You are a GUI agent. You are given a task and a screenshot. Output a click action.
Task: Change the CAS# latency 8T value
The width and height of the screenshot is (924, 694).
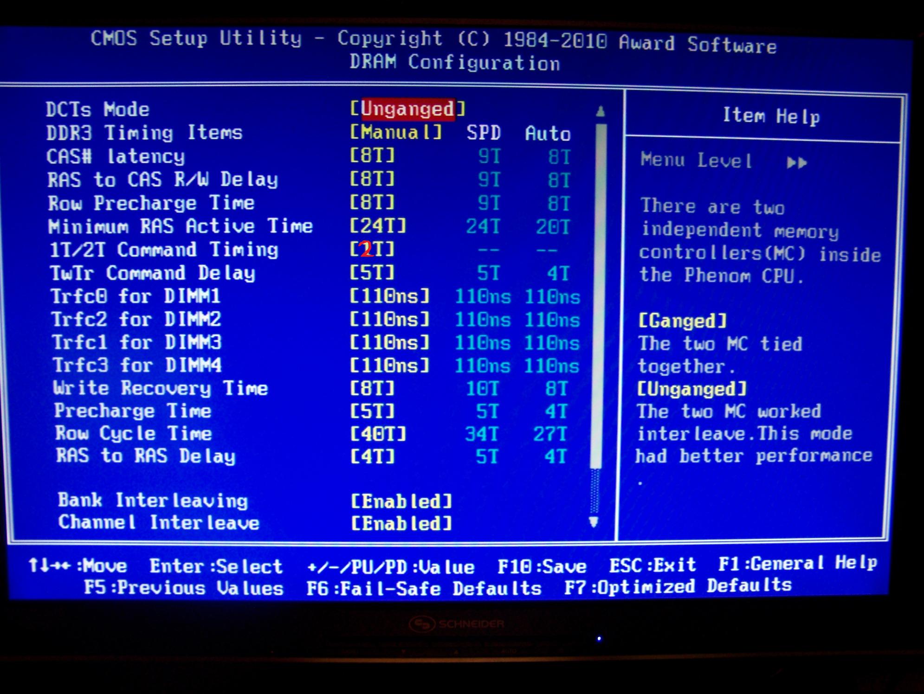click(372, 156)
